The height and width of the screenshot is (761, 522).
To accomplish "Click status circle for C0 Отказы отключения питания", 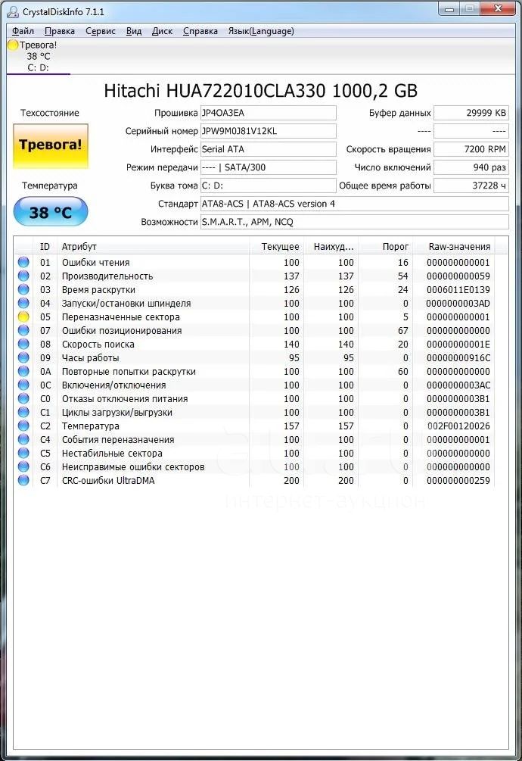I will click(23, 398).
